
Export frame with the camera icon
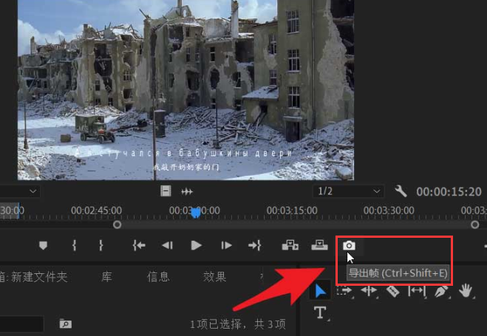349,245
